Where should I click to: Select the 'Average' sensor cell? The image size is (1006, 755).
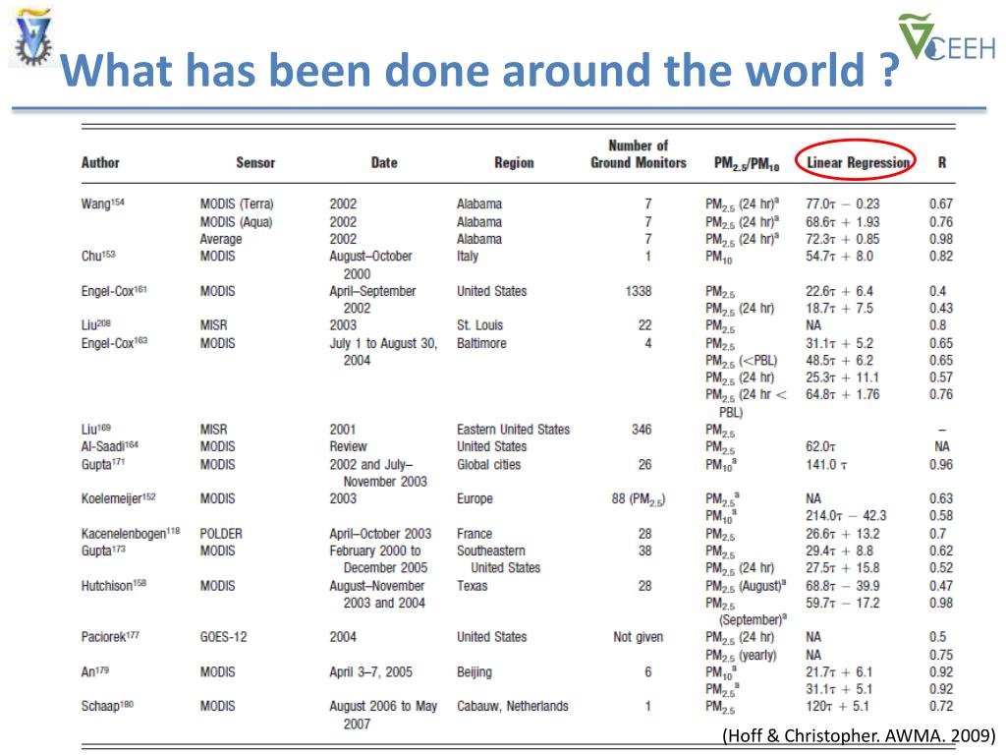[x=221, y=239]
